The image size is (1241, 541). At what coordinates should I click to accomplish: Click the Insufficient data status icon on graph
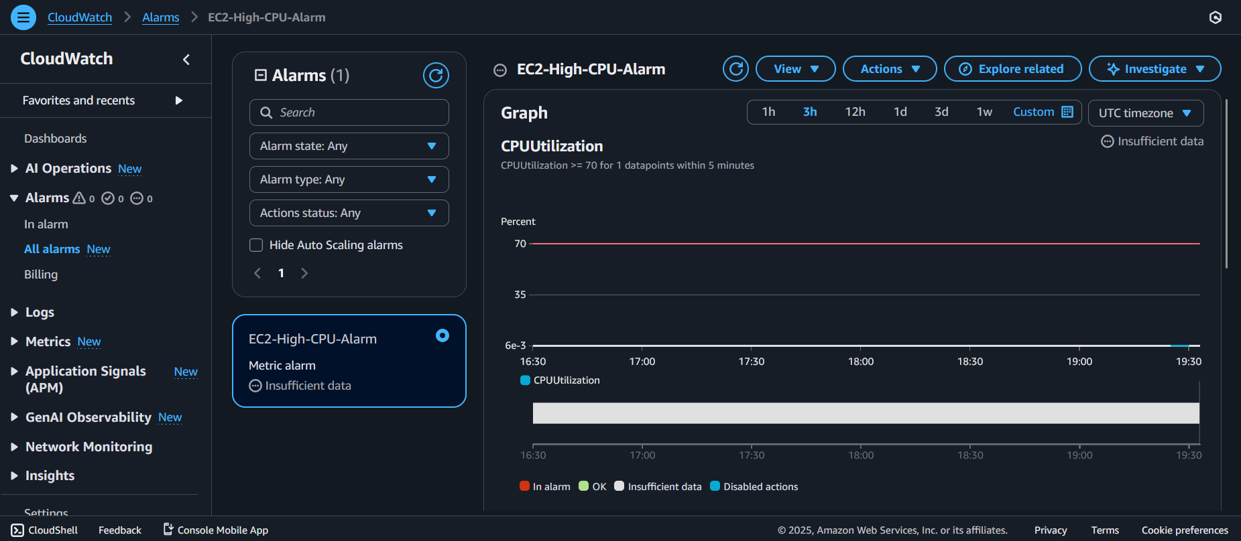click(1108, 141)
